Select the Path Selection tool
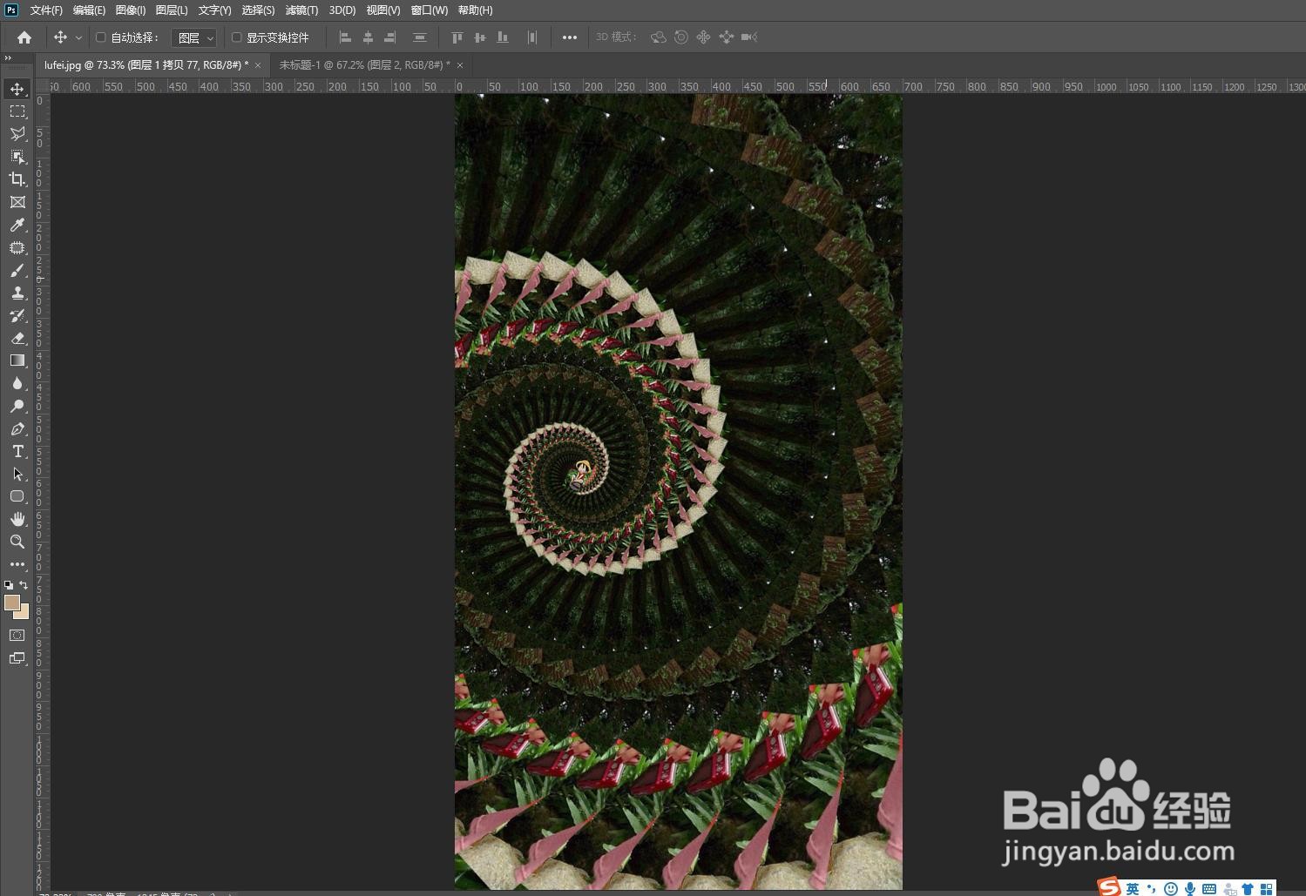The width and height of the screenshot is (1306, 896). tap(17, 474)
